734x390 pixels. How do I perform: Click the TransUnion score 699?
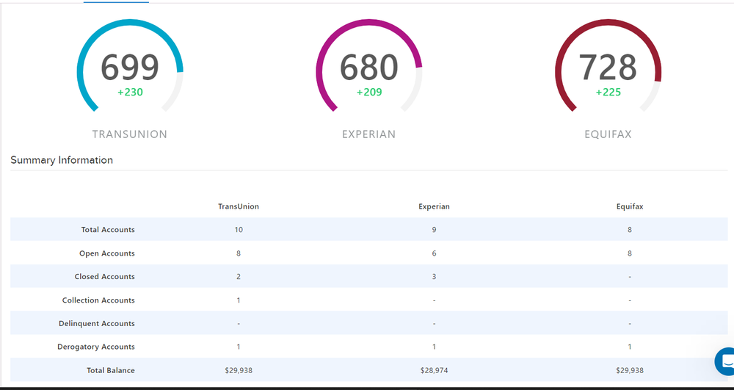click(130, 67)
